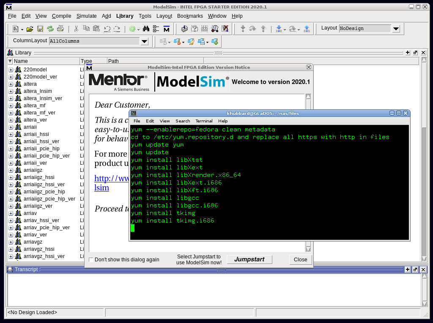
Task: Click the Transcript pane scroll down arrow
Action: (x=425, y=304)
